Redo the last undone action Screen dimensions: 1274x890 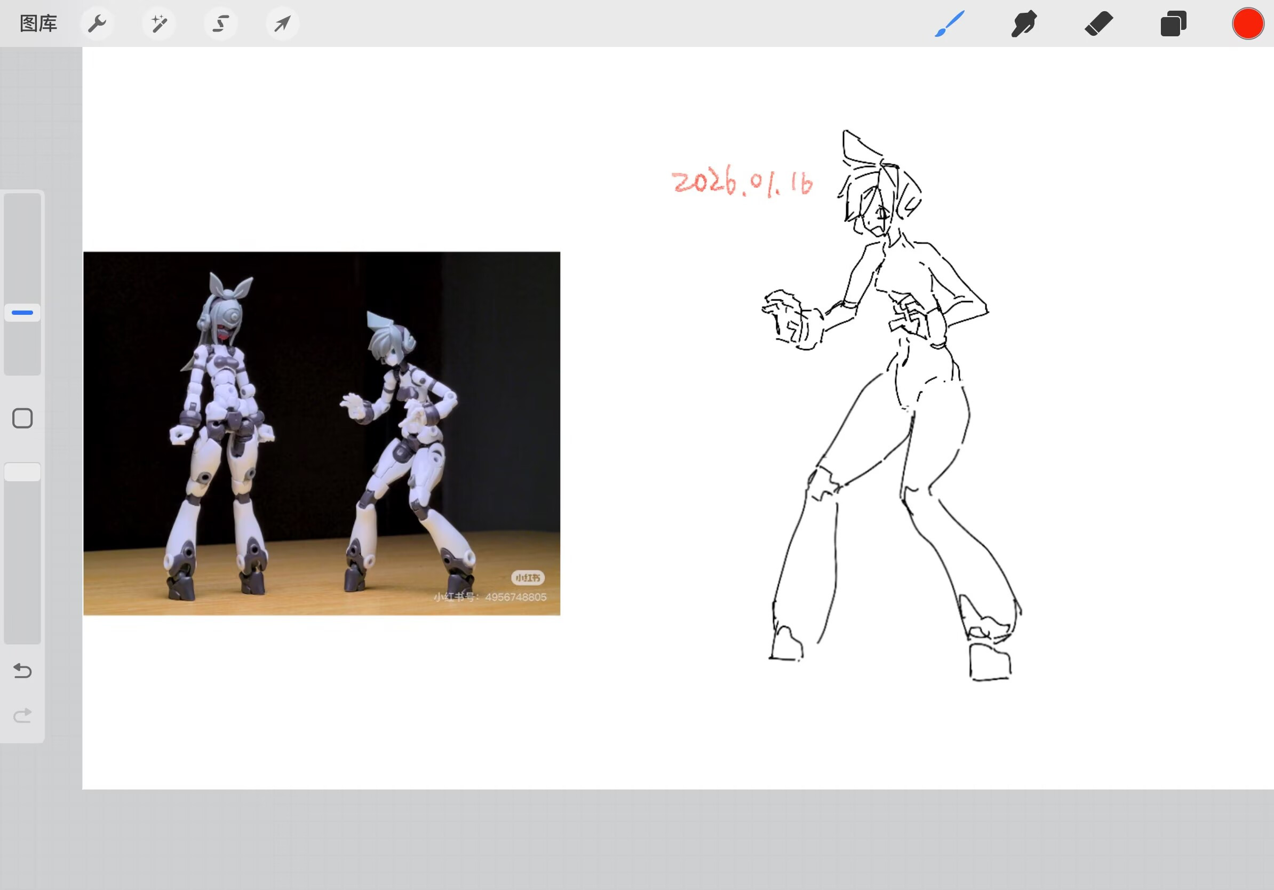point(22,715)
